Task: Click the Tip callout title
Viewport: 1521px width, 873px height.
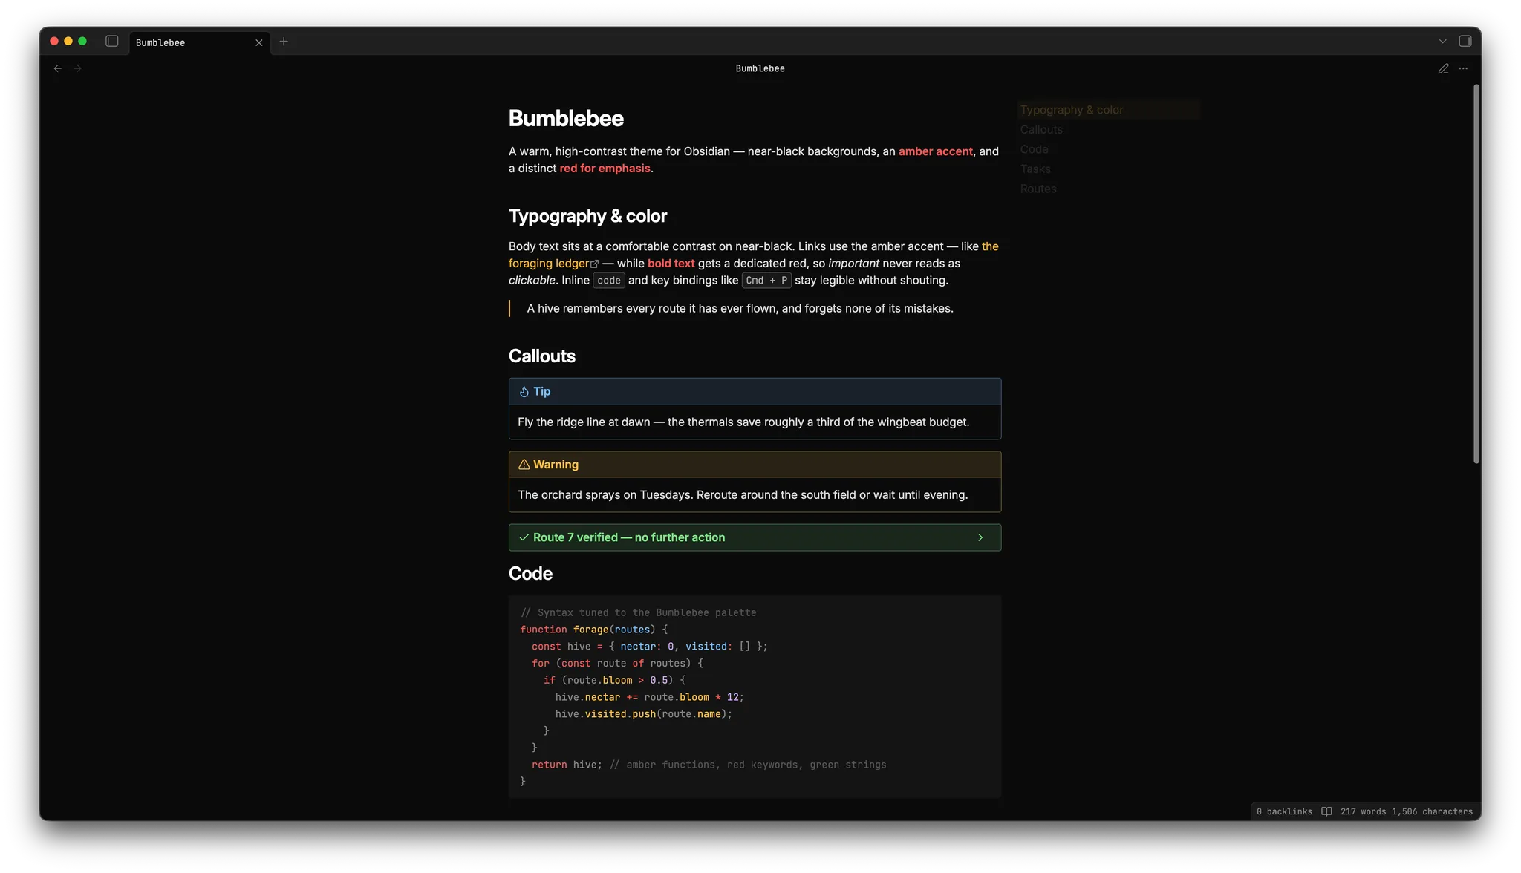Action: point(541,392)
